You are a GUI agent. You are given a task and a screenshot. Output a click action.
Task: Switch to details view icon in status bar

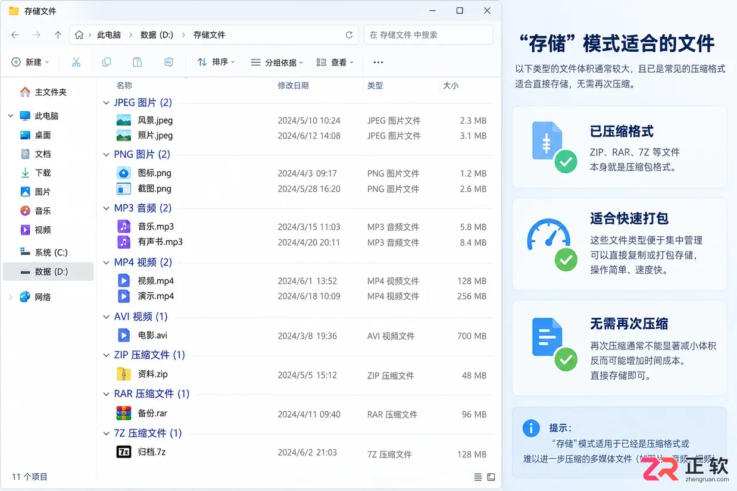point(478,477)
